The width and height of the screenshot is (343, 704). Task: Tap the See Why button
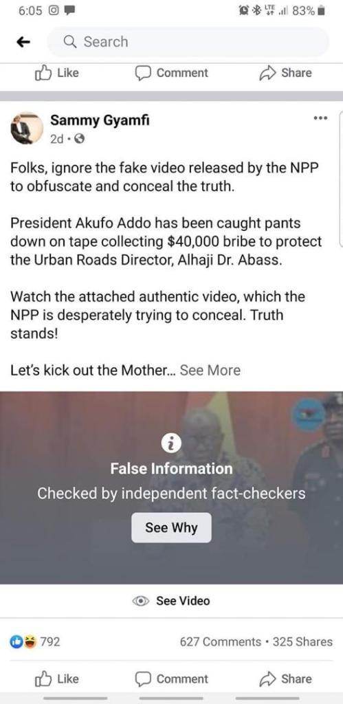(x=171, y=527)
